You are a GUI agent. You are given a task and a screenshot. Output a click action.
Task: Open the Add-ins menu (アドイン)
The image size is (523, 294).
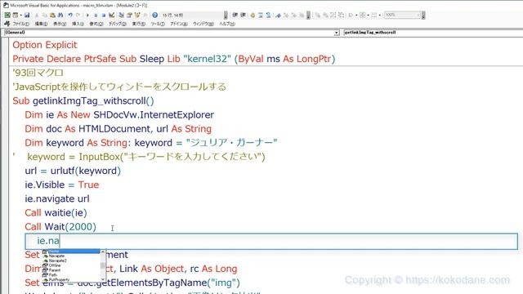(179, 24)
